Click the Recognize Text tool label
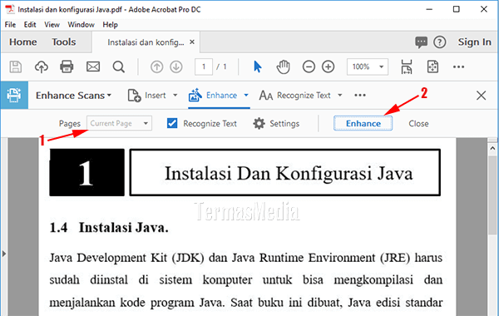The height and width of the screenshot is (316, 499). 304,95
